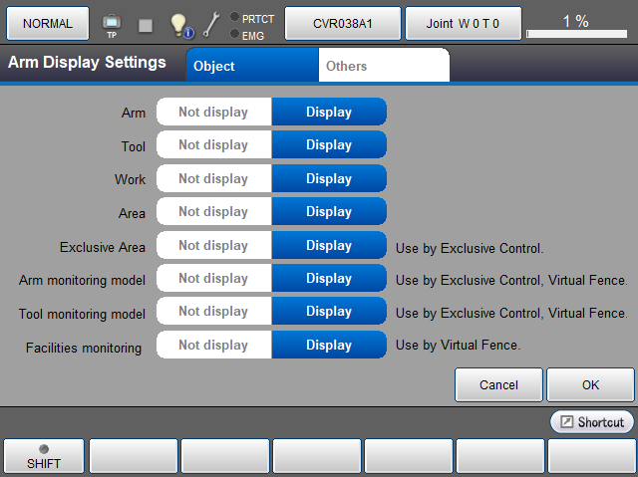Set Facilities monitoring to Not display

click(x=213, y=346)
